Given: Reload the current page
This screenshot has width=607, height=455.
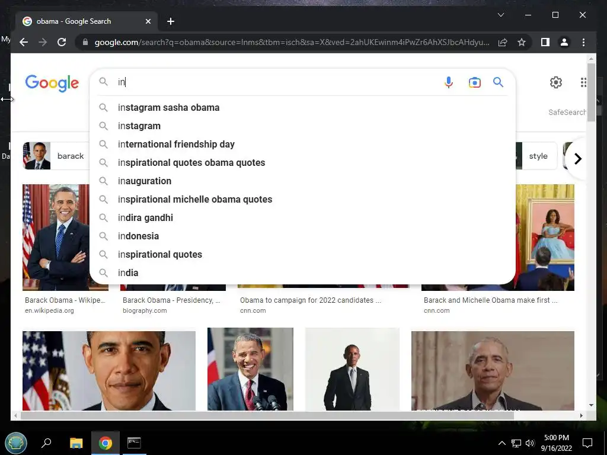Looking at the screenshot, I should pyautogui.click(x=62, y=42).
